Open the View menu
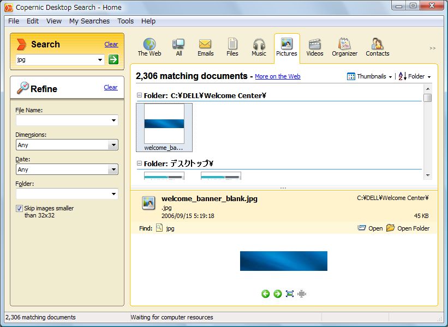 pos(54,21)
